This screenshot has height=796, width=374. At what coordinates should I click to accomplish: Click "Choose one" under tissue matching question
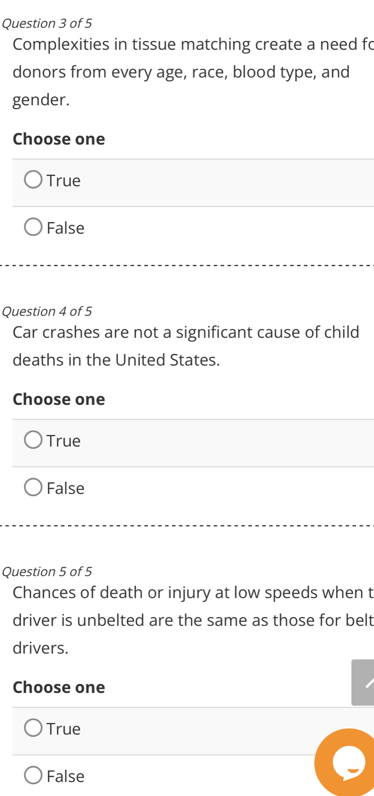pos(59,139)
